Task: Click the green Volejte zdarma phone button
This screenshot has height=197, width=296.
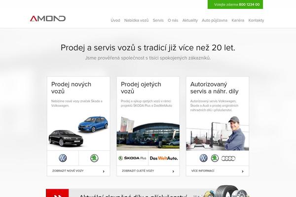Action: [x=235, y=4]
